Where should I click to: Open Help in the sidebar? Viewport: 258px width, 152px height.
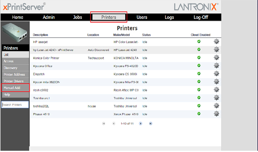click(15, 95)
